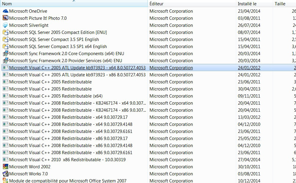
Task: Click icon of Visual C++ 2008 KB2467174 x86
Action: click(x=6, y=110)
